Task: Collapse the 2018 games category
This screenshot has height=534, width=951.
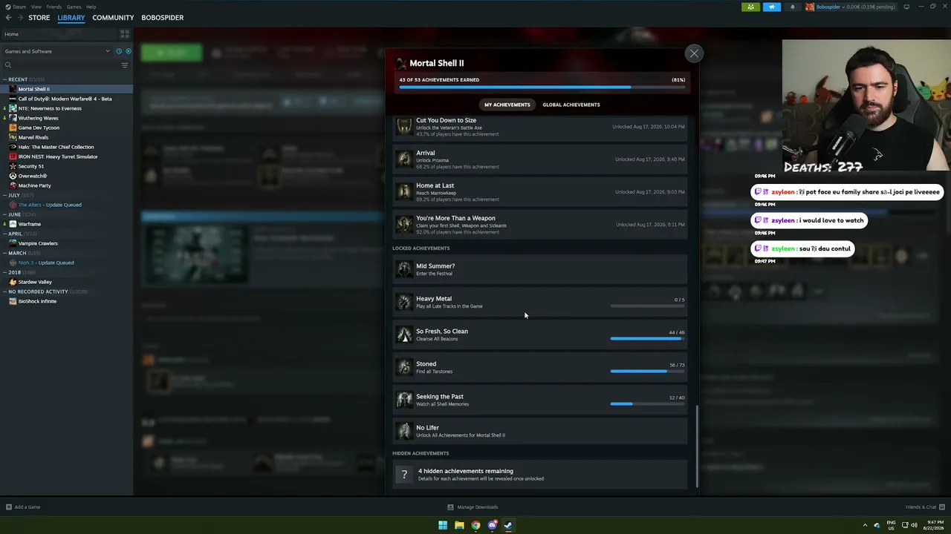Action: tap(4, 272)
